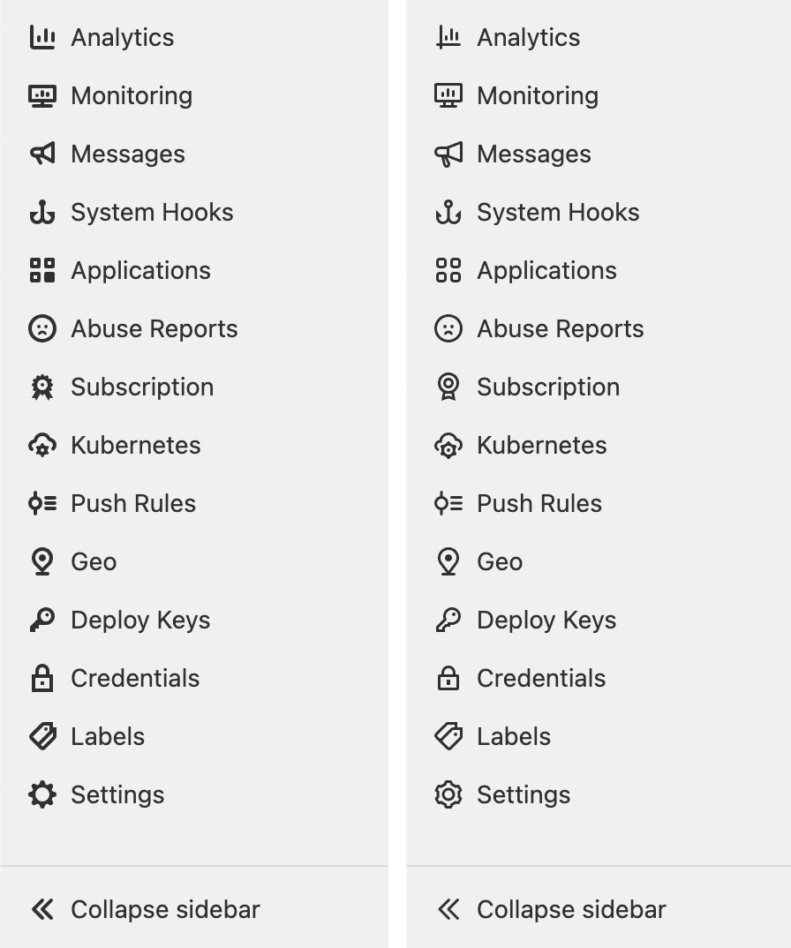The width and height of the screenshot is (791, 948).
Task: Click the Push Rules icon
Action: point(42,503)
